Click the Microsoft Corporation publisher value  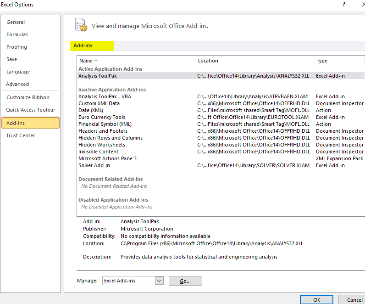[147, 229]
